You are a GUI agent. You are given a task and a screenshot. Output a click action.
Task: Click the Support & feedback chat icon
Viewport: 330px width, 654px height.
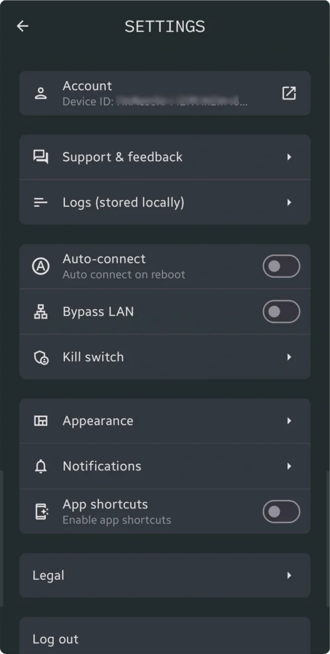(41, 157)
